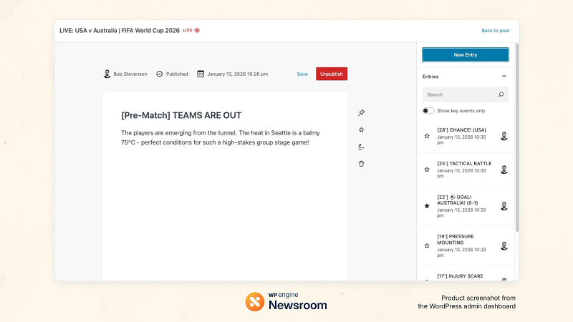Star the [28'] CHANCE! (USA) entry

coord(427,136)
